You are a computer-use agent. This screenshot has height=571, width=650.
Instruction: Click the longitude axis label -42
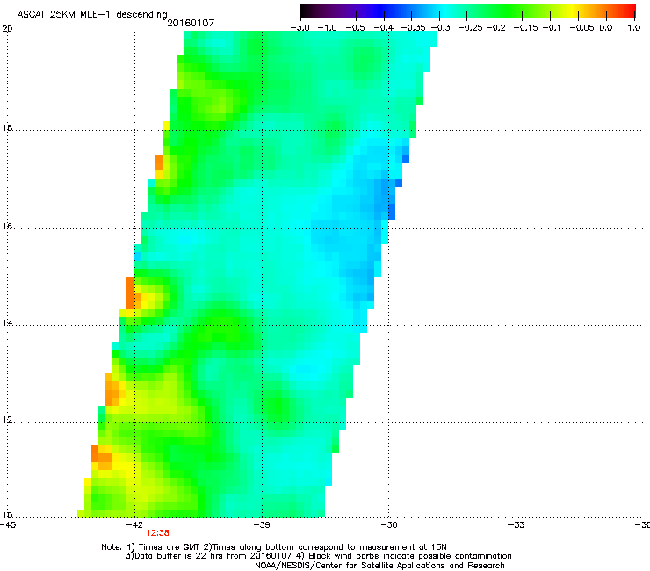(134, 525)
